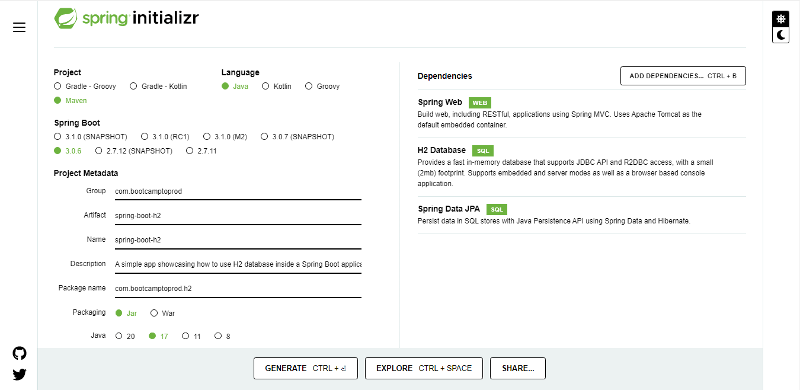
Task: Open the hamburger navigation menu
Action: (x=19, y=27)
